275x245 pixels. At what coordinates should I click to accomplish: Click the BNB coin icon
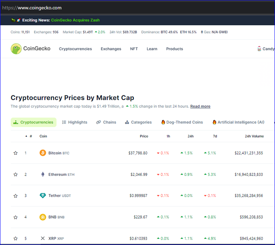(x=43, y=217)
